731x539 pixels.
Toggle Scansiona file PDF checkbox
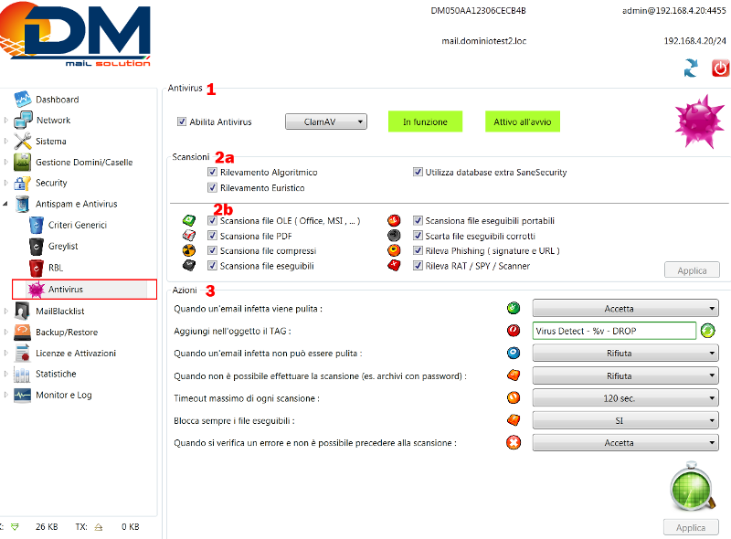(213, 236)
